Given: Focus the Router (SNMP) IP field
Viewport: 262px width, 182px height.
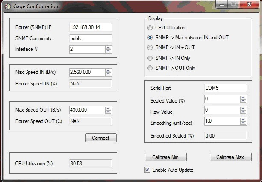Looking at the screenshot, I should click(91, 27).
